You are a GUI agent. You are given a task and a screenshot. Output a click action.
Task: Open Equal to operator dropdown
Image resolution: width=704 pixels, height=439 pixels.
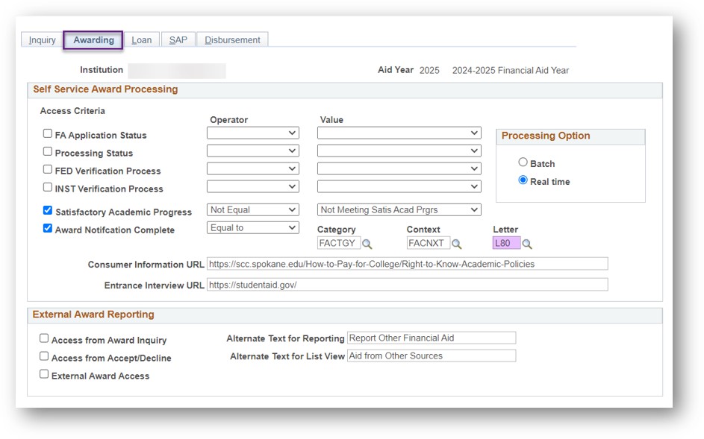(x=253, y=228)
